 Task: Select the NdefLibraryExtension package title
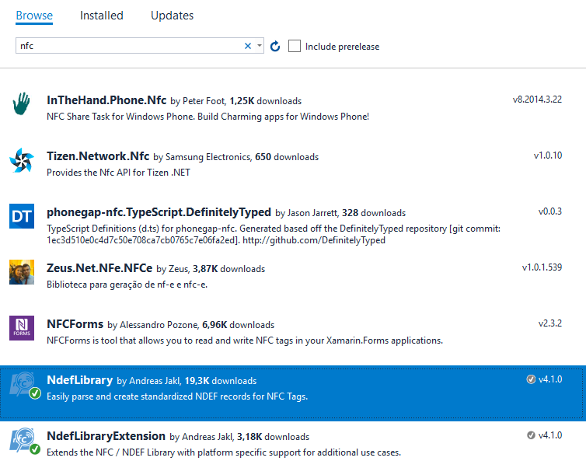[106, 436]
